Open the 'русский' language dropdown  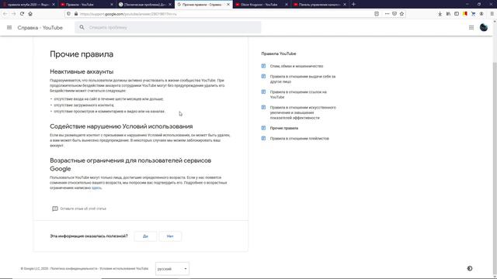pyautogui.click(x=172, y=269)
